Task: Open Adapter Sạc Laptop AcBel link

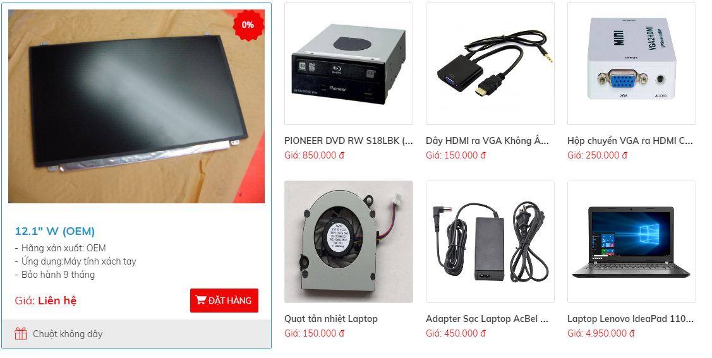Action: [486, 318]
